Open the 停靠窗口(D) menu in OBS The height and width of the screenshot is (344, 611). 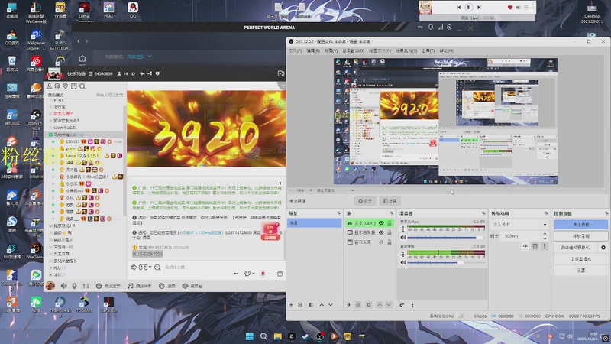click(354, 50)
